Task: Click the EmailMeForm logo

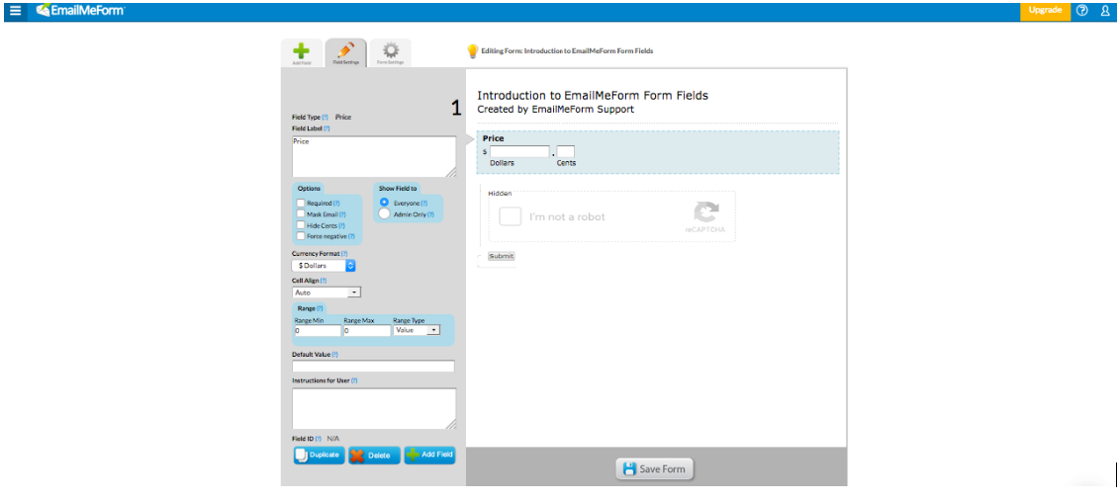Action: (80, 10)
